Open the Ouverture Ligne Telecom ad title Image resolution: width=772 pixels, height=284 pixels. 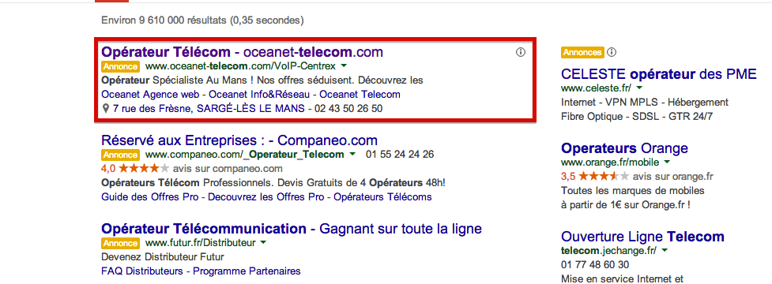(642, 237)
